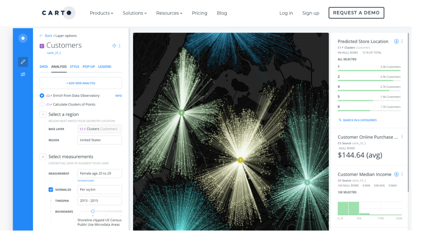The image size is (426, 245).
Task: Switch to the LEGEND tab
Action: 105,67
